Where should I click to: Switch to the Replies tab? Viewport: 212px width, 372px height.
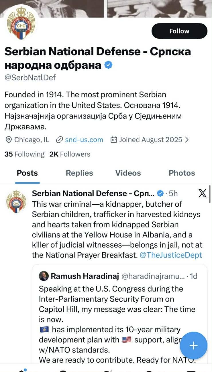click(79, 173)
